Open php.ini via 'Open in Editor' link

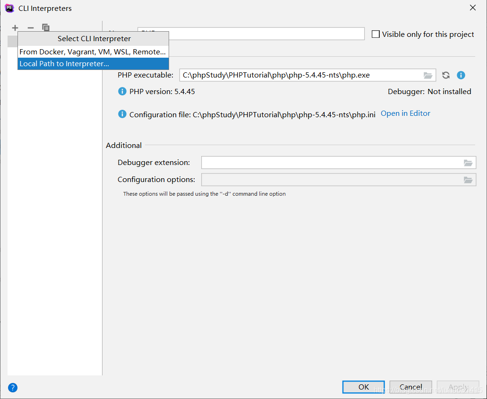[x=405, y=113]
